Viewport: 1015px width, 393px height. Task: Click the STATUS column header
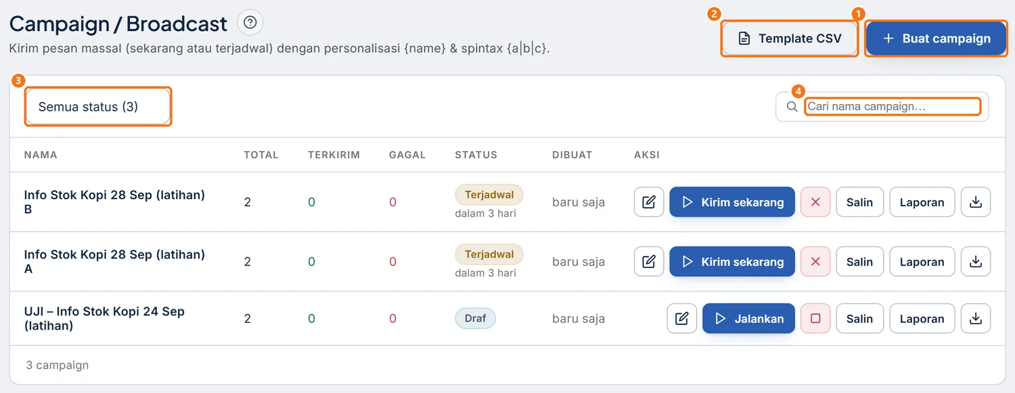[476, 155]
